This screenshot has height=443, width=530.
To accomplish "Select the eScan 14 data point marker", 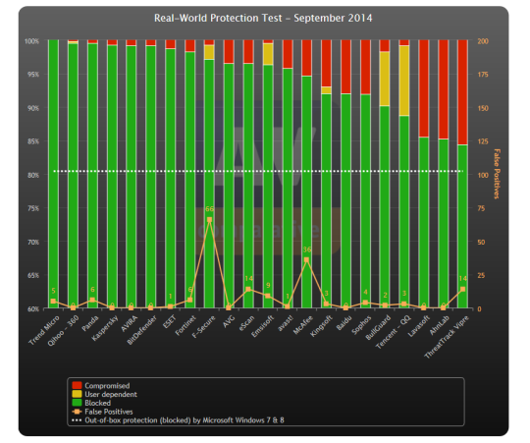I will (x=248, y=289).
